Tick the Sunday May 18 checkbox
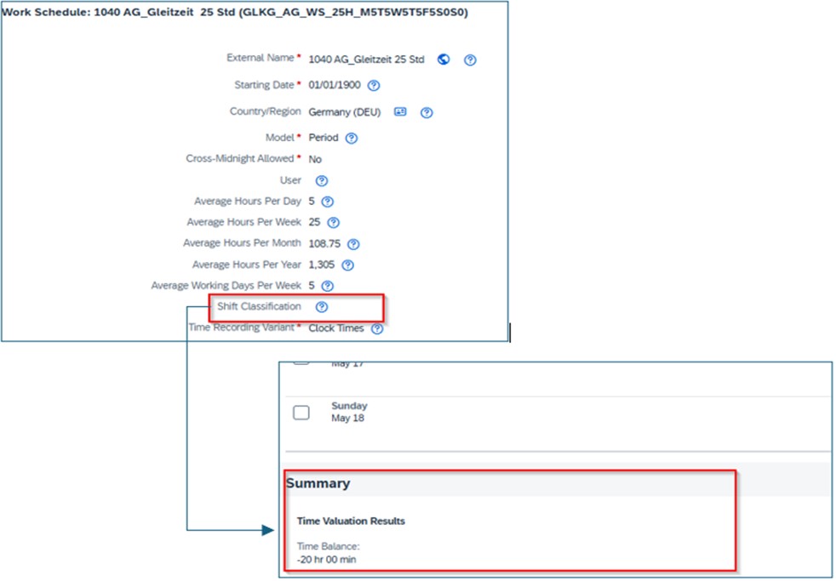 click(301, 413)
